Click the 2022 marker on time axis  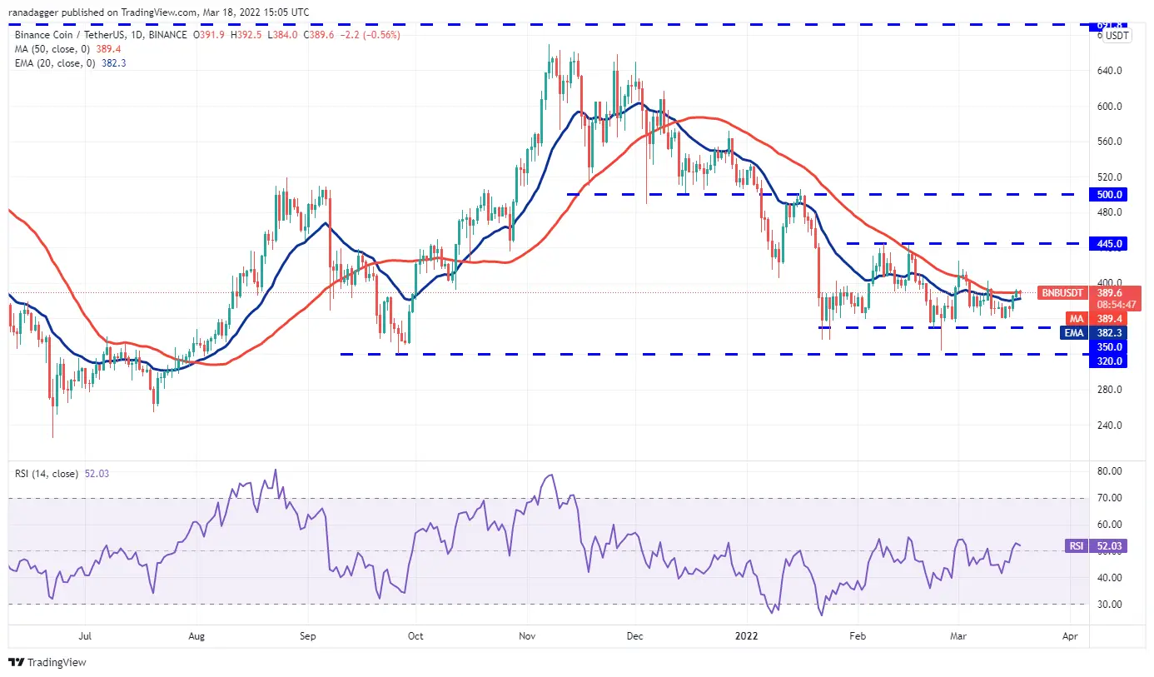pos(745,636)
